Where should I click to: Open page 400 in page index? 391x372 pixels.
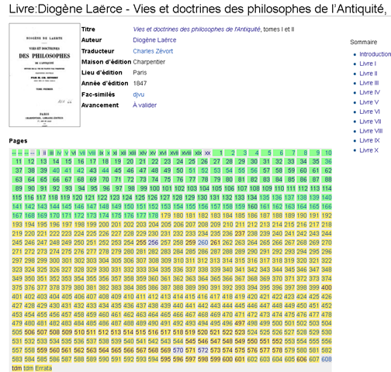(327, 288)
